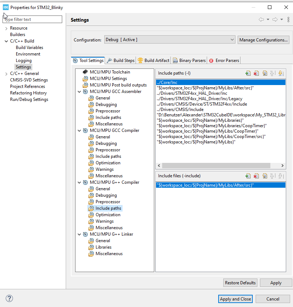Viewport: 293px width, 307px height.
Task: Switch to the Error Parsers tab
Action: 224,61
